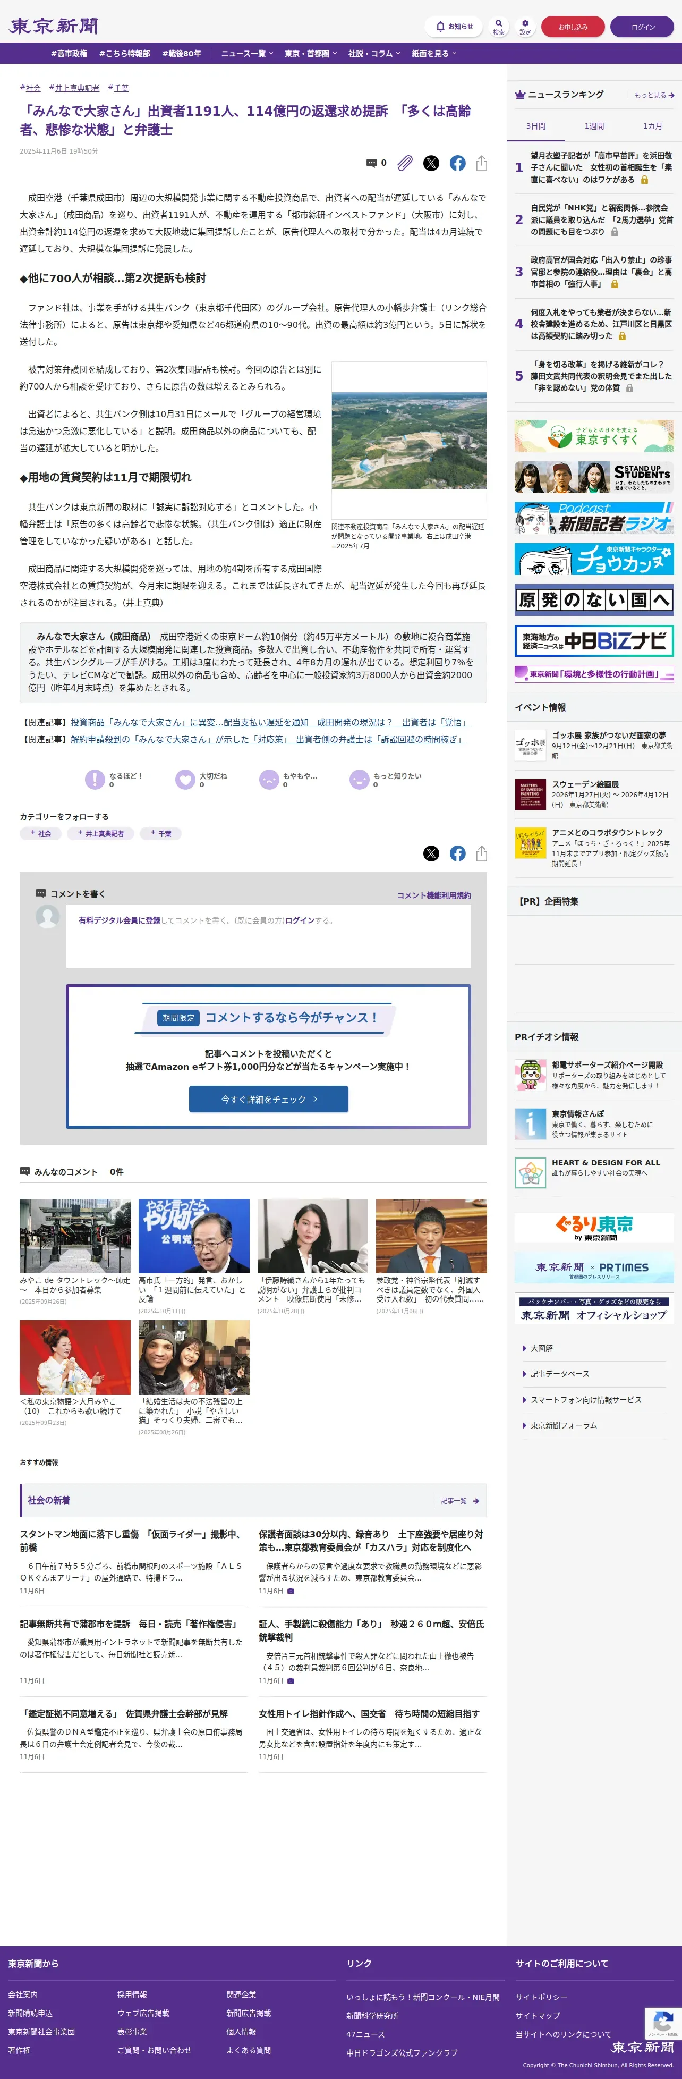Share on X icon below headline
The image size is (682, 2079).
pos(431,163)
